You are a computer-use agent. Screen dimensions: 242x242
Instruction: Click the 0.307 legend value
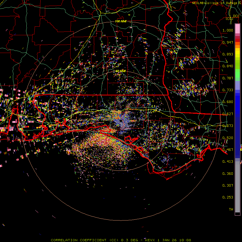click(x=228, y=186)
